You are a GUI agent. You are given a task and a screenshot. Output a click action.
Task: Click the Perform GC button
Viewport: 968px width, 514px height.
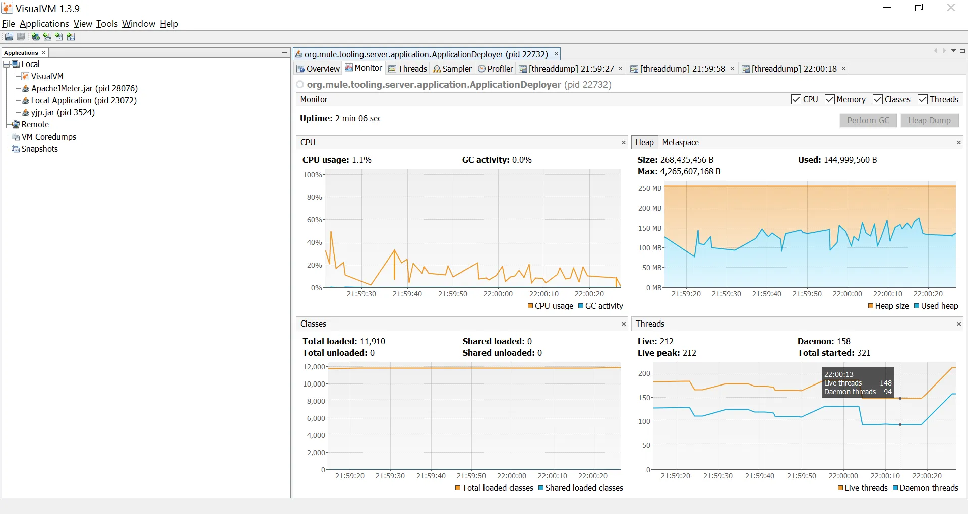(868, 120)
